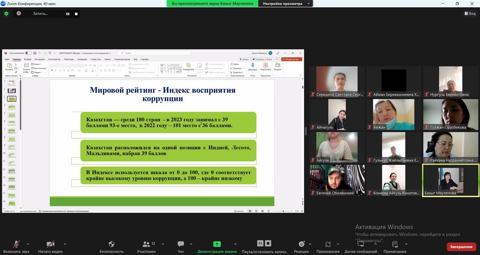Click the green encryption shield icon at top left
This screenshot has height=255, width=480.
tap(6, 14)
